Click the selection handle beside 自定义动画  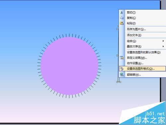(117, 55)
